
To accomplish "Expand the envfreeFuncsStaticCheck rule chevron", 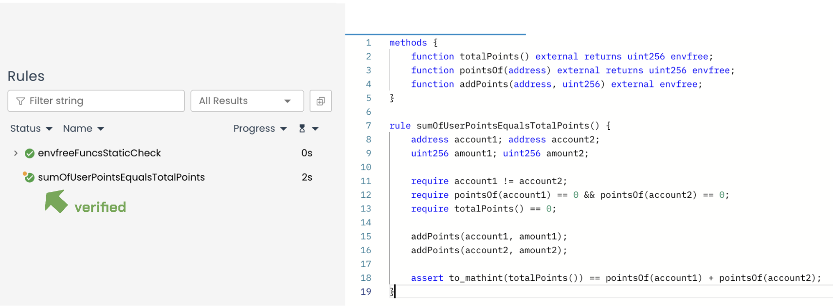I will tap(16, 154).
